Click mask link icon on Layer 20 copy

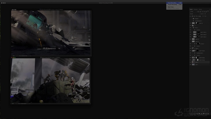click(195, 60)
